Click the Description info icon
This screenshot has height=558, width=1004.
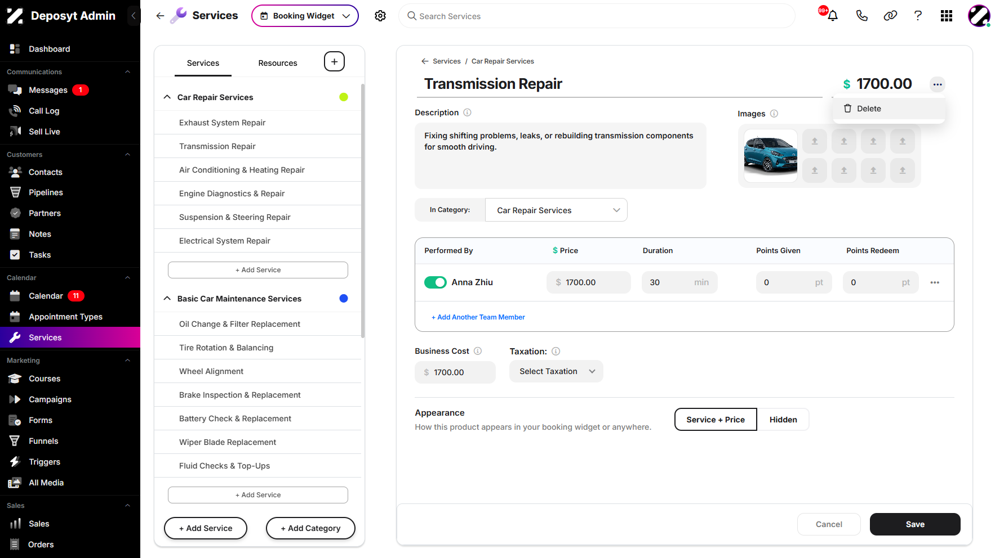467,112
